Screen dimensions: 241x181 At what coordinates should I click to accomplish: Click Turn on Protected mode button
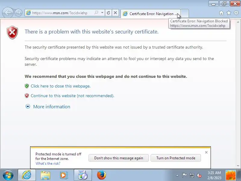coord(176,158)
